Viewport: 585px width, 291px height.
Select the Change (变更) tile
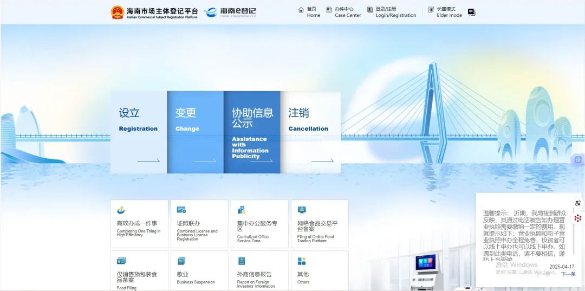coord(195,132)
